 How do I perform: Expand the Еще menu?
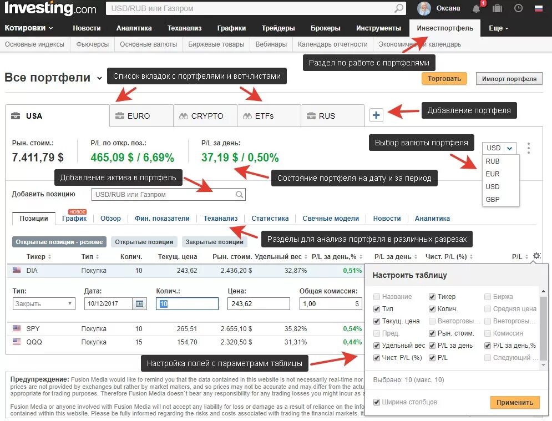click(x=499, y=28)
